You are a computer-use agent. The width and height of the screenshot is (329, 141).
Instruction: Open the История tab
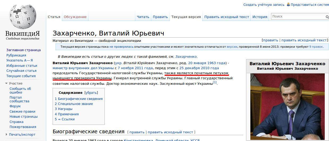tap(260, 17)
